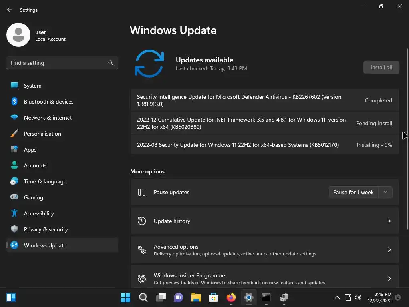Select Apps in the sidebar
The height and width of the screenshot is (307, 409).
pyautogui.click(x=62, y=150)
